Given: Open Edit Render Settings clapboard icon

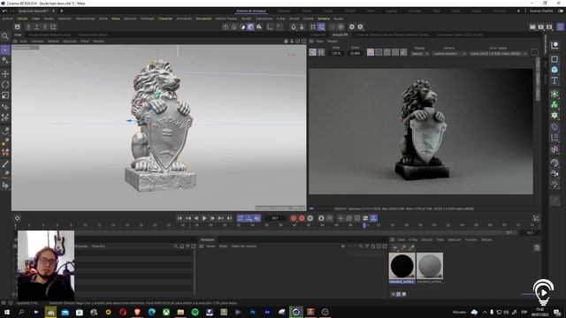Looking at the screenshot, I should [549, 26].
